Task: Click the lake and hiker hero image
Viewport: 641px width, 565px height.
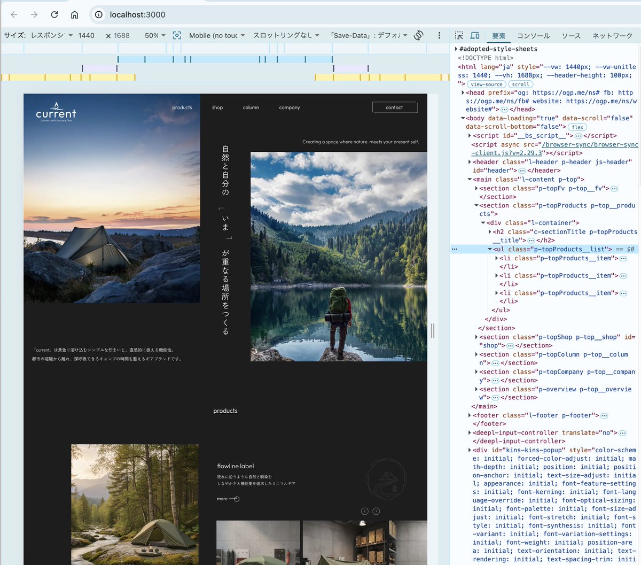Action: pyautogui.click(x=339, y=257)
